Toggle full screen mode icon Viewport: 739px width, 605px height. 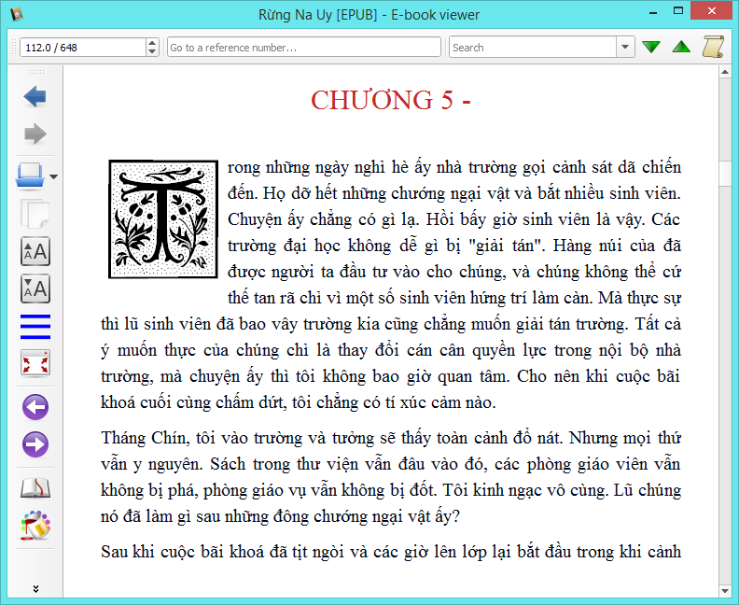[35, 363]
